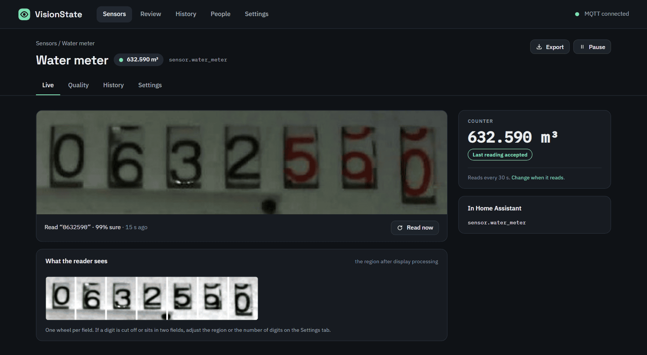This screenshot has height=355, width=647.
Task: Open the Review navigation item
Action: (x=151, y=14)
